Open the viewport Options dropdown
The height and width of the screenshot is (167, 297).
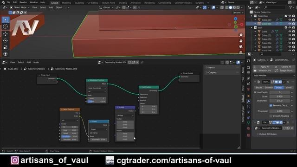[x=238, y=13]
